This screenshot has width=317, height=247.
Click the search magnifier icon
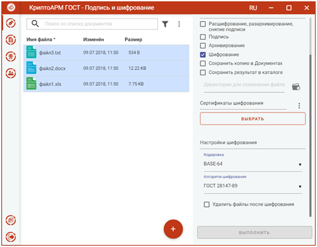click(35, 23)
